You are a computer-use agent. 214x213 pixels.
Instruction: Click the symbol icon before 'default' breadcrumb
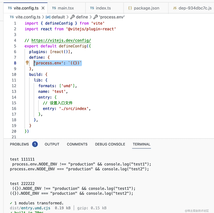tap(48, 17)
